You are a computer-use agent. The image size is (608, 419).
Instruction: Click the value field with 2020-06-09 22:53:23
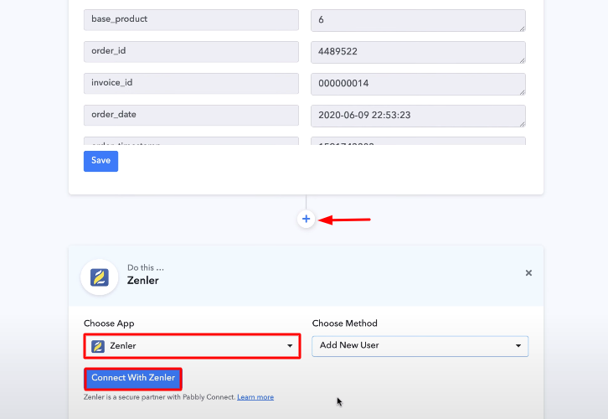418,116
